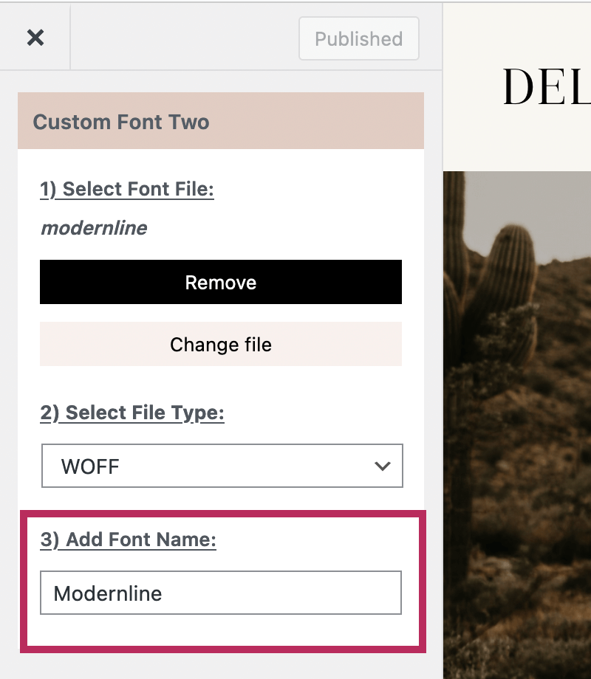Viewport: 591px width, 679px height.
Task: Click the white panel area below Modernline field
Action: point(221,629)
